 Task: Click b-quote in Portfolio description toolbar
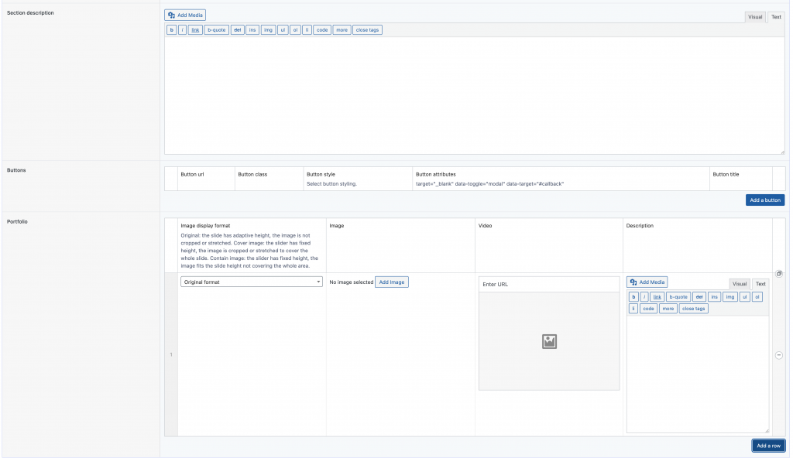(x=678, y=297)
